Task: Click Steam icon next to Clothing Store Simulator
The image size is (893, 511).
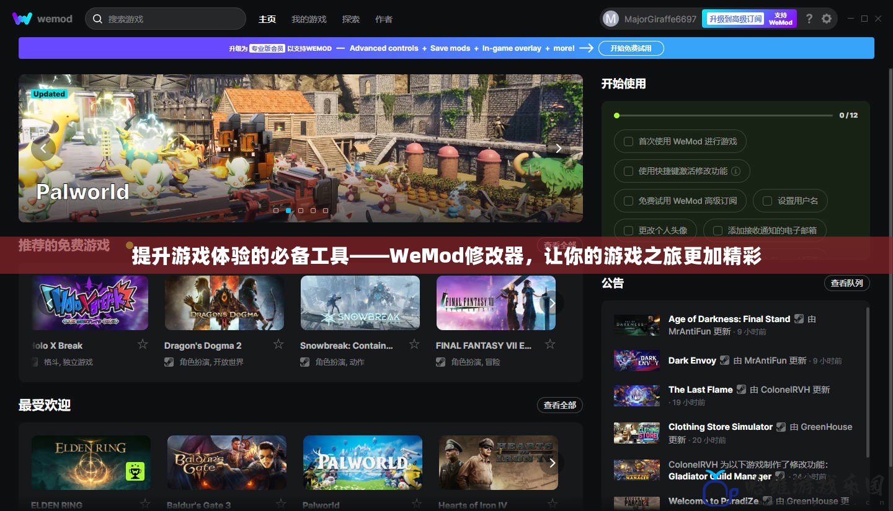Action: [781, 427]
